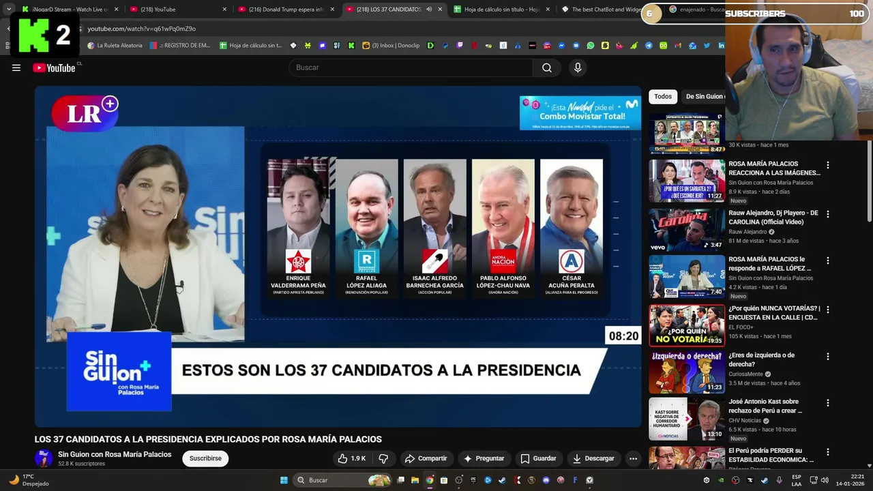873x491 pixels.
Task: Open the 7:40 ROSA MARÍA PALACIOS le responde thumbnail
Action: coord(687,277)
